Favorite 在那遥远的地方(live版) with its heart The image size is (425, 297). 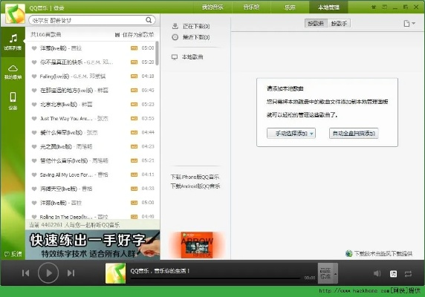click(x=34, y=91)
